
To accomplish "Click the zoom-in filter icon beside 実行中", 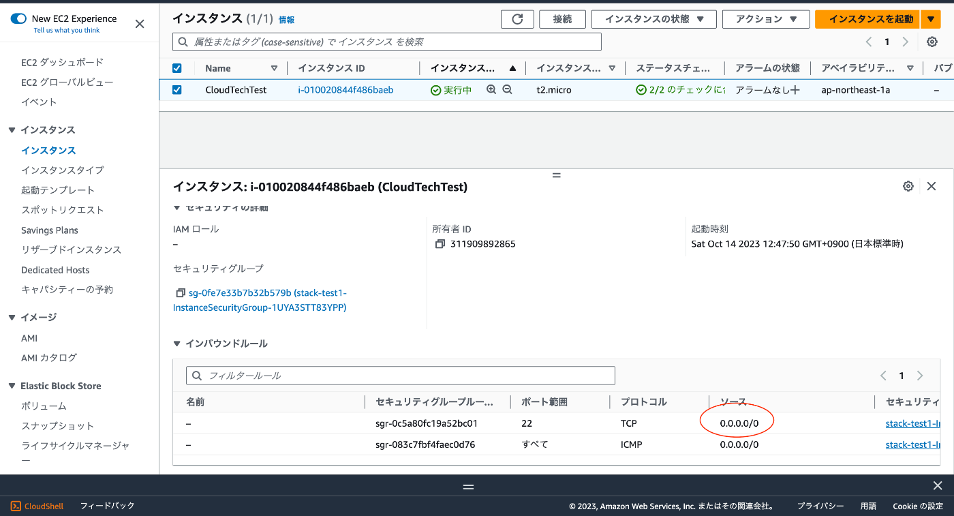I will click(x=491, y=89).
